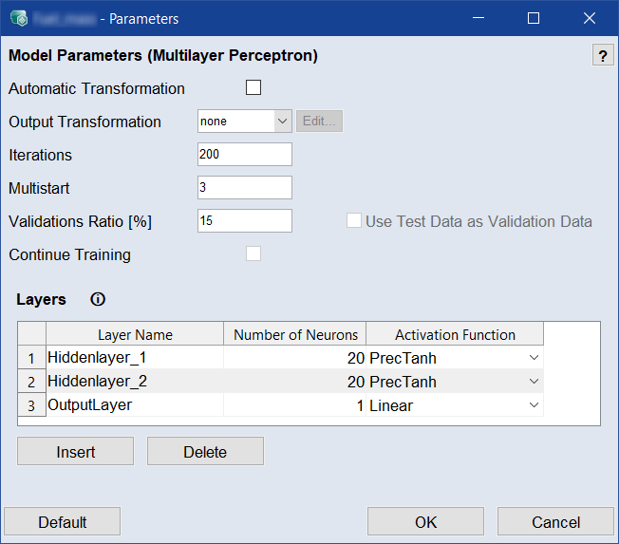Reset parameters with the Default button

pyautogui.click(x=63, y=522)
